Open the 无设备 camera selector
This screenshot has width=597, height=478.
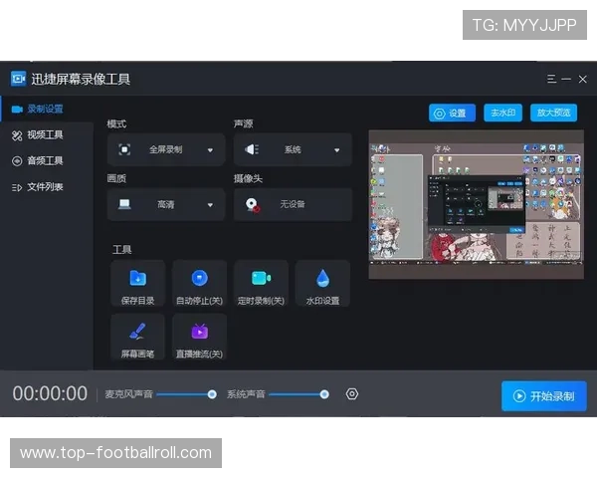point(293,204)
